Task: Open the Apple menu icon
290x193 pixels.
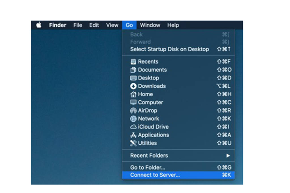Action: tap(39, 25)
